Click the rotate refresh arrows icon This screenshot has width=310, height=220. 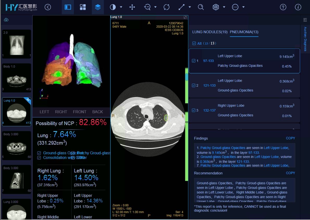pos(167,7)
